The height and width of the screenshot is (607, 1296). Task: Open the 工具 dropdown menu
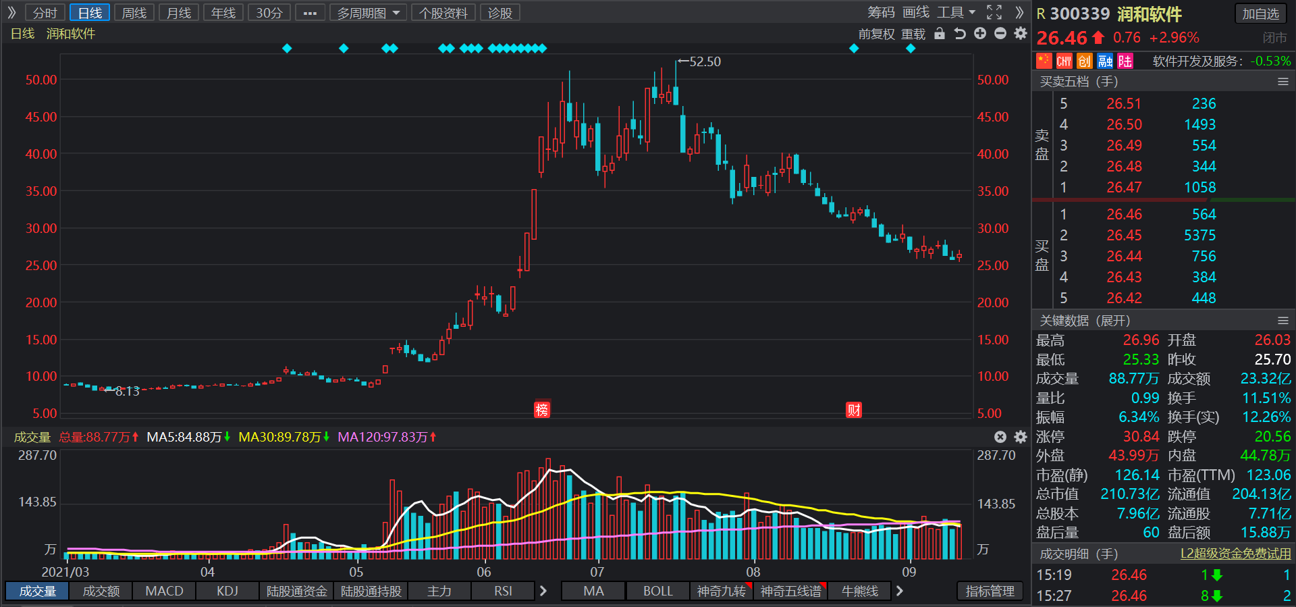click(x=956, y=12)
